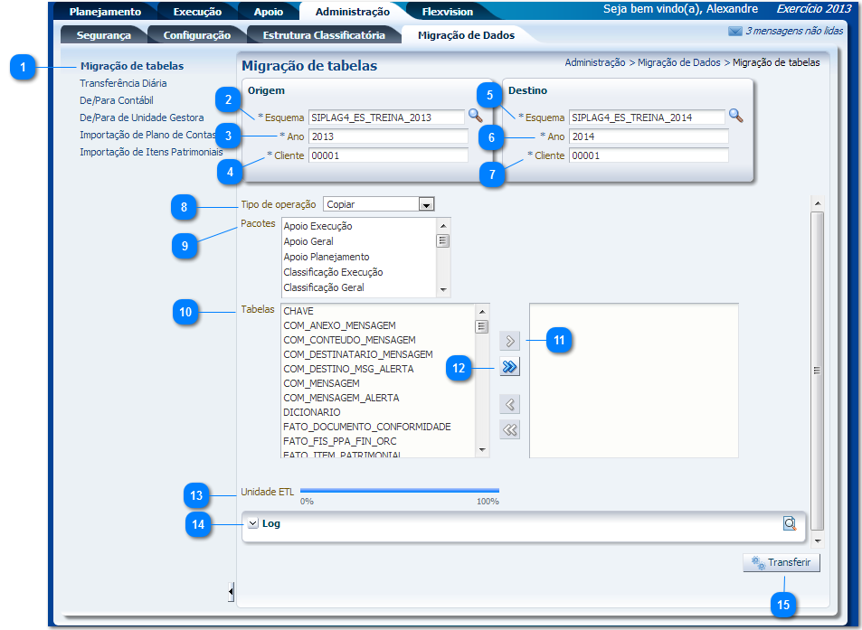The width and height of the screenshot is (862, 630).
Task: Click the move all tables right double-arrow
Action: (x=510, y=367)
